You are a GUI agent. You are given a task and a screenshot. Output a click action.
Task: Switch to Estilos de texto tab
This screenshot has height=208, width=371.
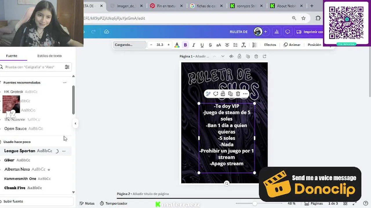click(50, 56)
